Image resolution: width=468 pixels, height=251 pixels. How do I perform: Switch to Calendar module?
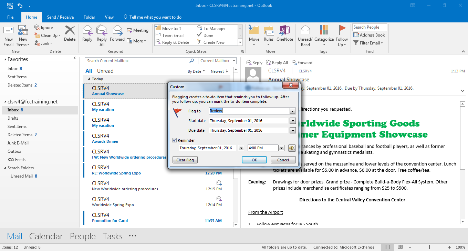(46, 236)
